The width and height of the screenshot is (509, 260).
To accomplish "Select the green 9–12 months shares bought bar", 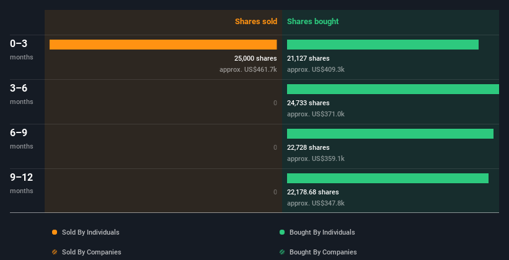I will pos(387,178).
